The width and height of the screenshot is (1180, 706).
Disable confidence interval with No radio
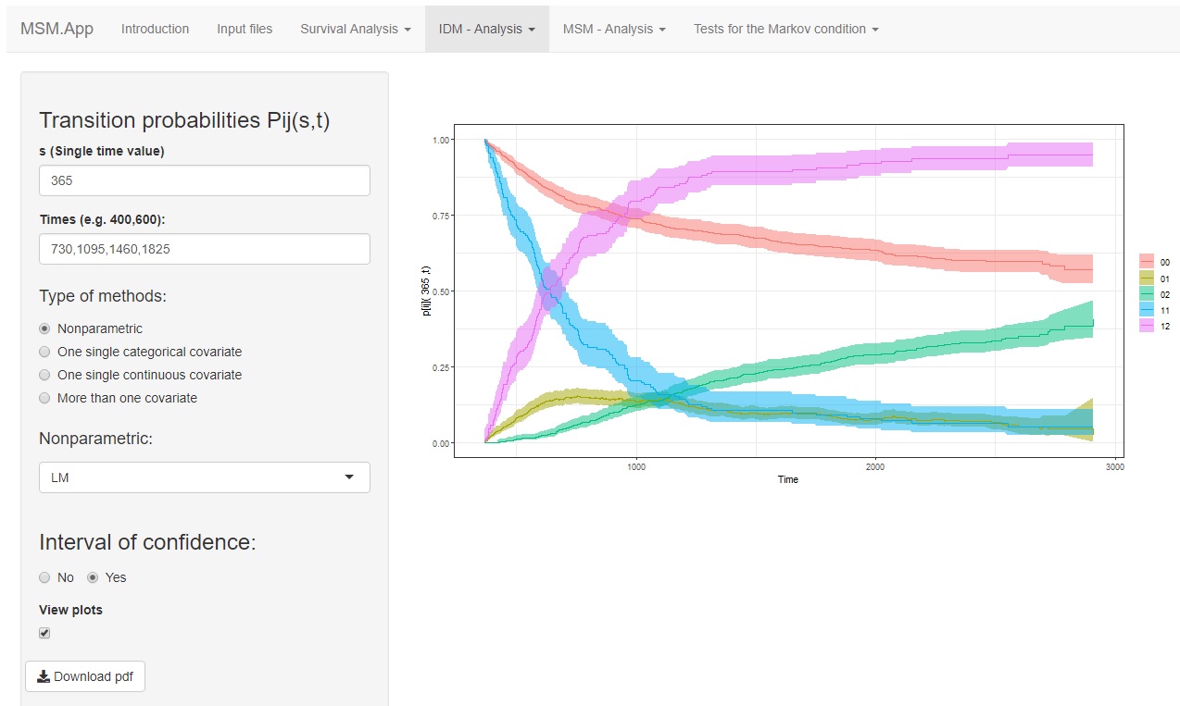point(44,577)
